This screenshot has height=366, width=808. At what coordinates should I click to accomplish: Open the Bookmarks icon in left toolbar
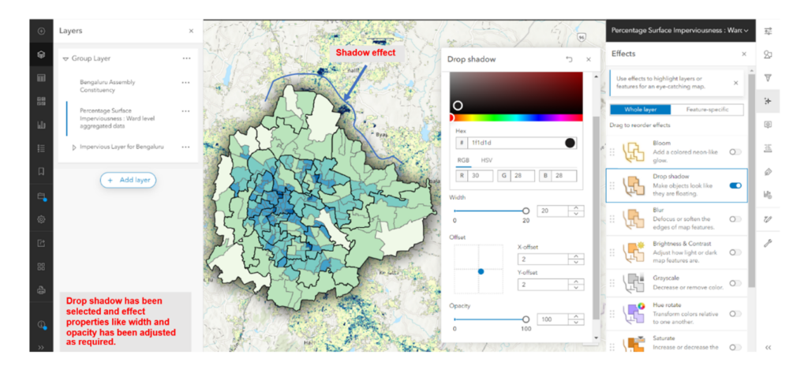pyautogui.click(x=41, y=171)
